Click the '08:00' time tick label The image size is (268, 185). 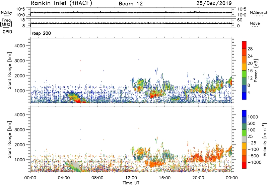(97, 178)
